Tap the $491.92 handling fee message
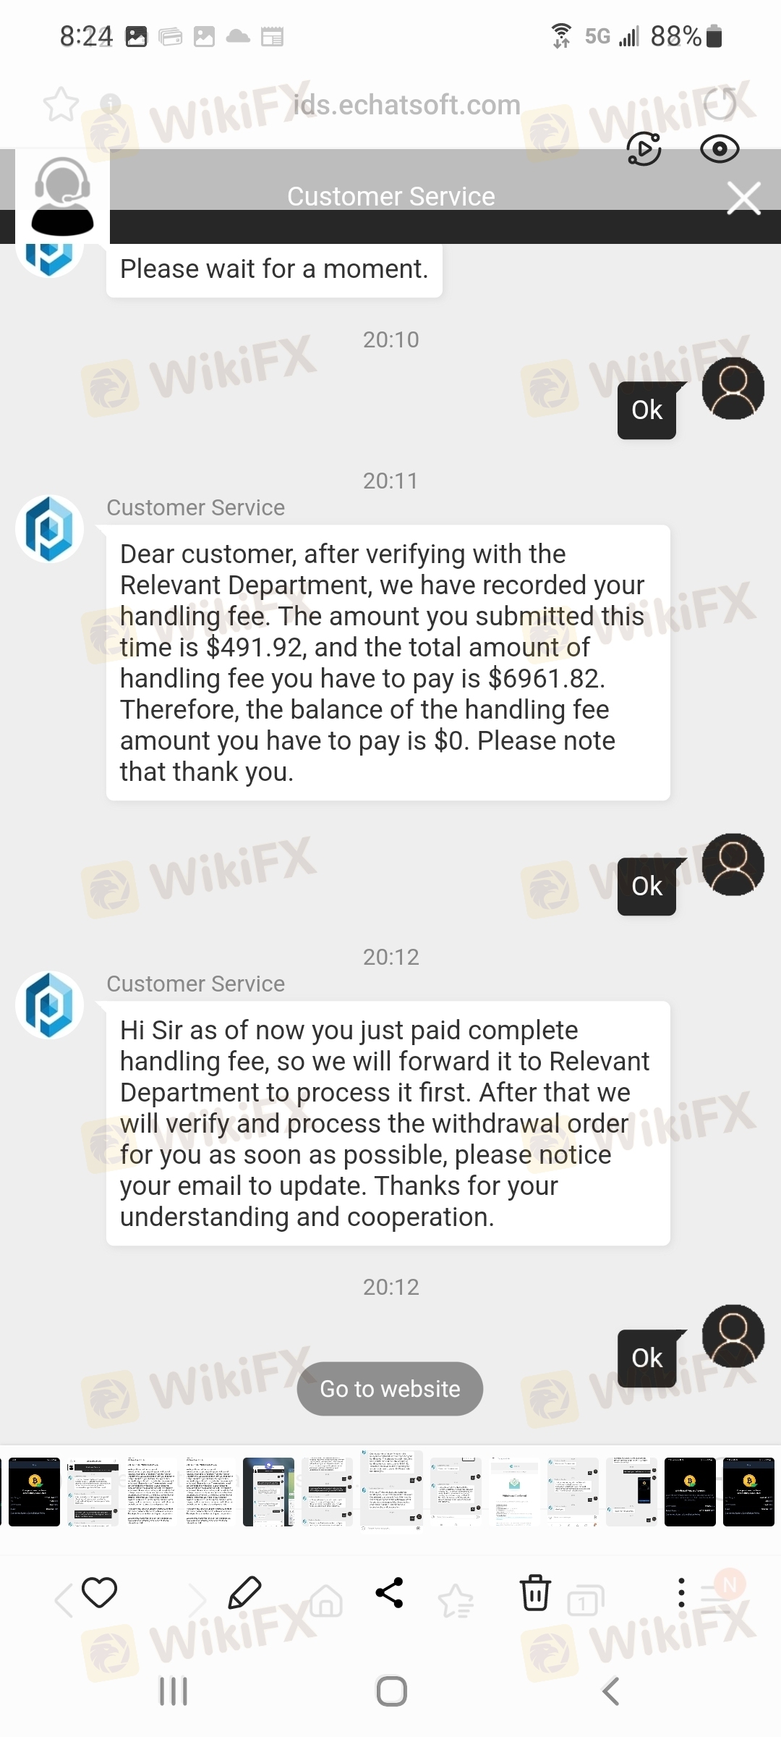 [x=388, y=663]
